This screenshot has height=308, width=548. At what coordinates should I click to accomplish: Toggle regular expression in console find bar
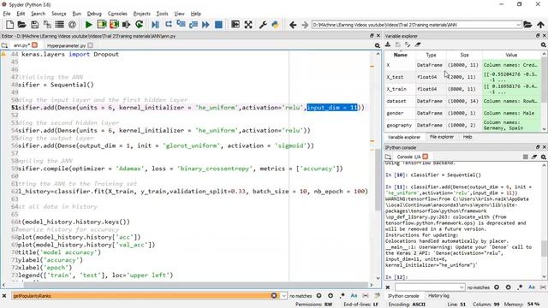[x=520, y=287]
